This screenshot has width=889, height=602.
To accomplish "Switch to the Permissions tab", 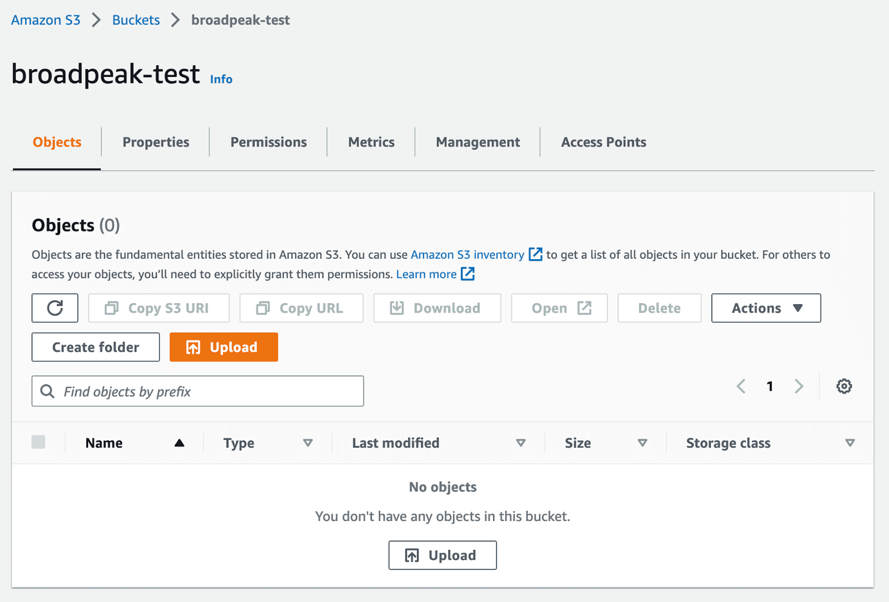I will click(268, 142).
